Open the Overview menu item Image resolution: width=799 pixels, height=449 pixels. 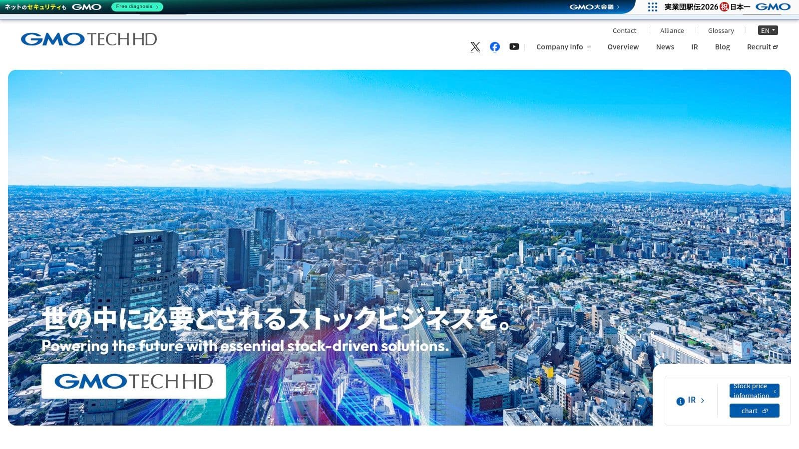click(x=623, y=47)
